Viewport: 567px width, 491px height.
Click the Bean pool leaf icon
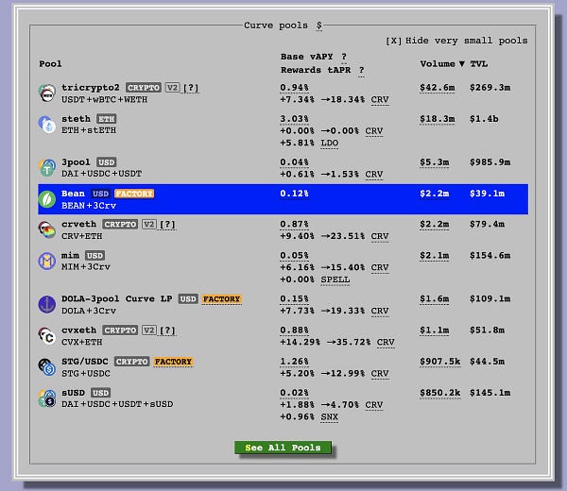tap(47, 199)
